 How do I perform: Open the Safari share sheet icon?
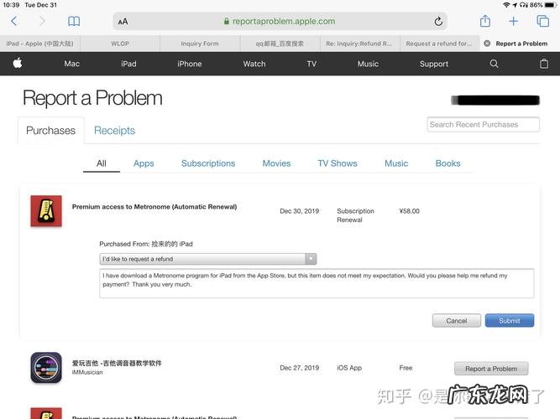(x=485, y=21)
